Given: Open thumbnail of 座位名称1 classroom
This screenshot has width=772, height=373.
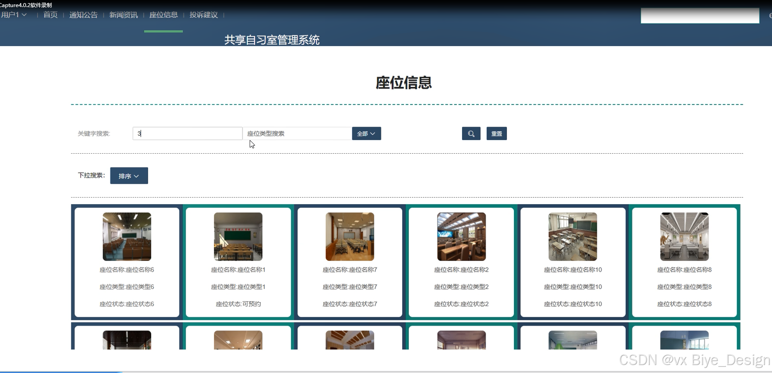Looking at the screenshot, I should pos(238,237).
